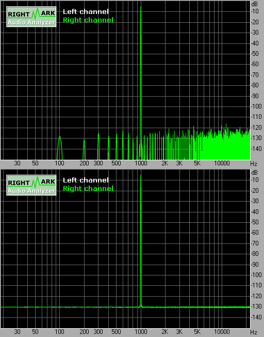The width and height of the screenshot is (264, 337).
Task: Click the '3K' frequency label under lower graph
Action: click(179, 332)
